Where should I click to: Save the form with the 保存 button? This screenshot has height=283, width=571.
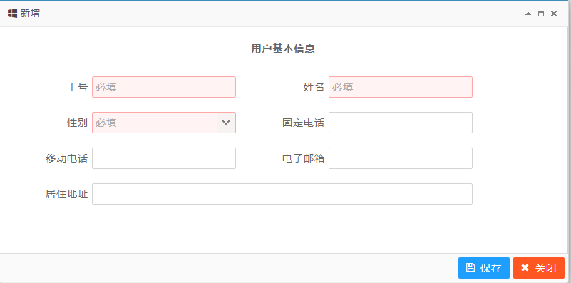coord(484,268)
